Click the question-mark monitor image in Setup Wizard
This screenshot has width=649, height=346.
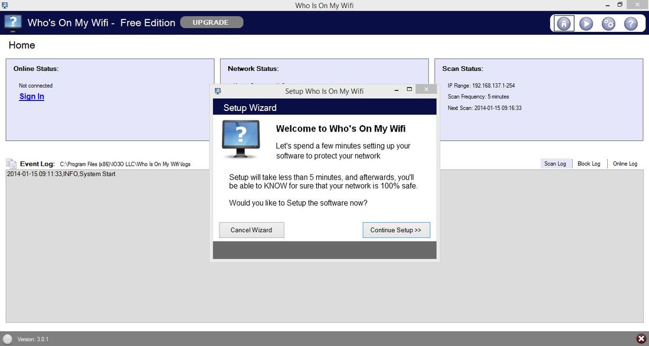[241, 139]
